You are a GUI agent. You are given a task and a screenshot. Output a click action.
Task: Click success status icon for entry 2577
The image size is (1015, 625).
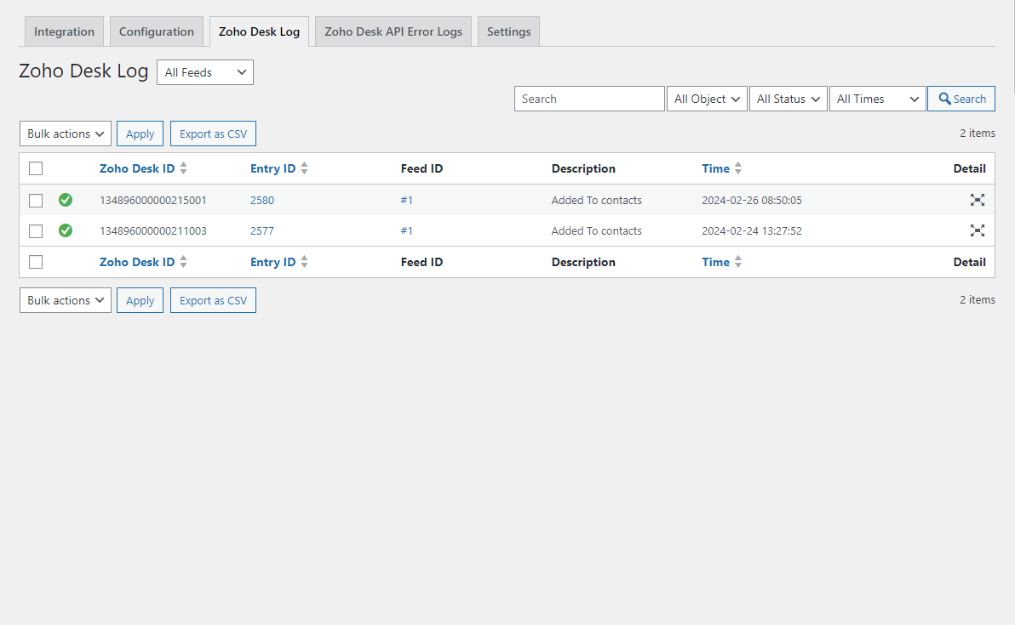tap(66, 230)
